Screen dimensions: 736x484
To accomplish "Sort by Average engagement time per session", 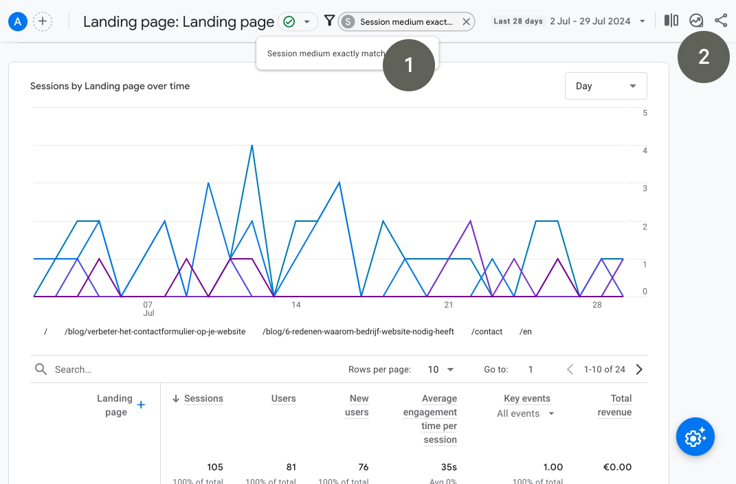I will click(430, 419).
